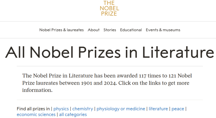
Task: Open the peace prizes link
Action: (x=178, y=109)
